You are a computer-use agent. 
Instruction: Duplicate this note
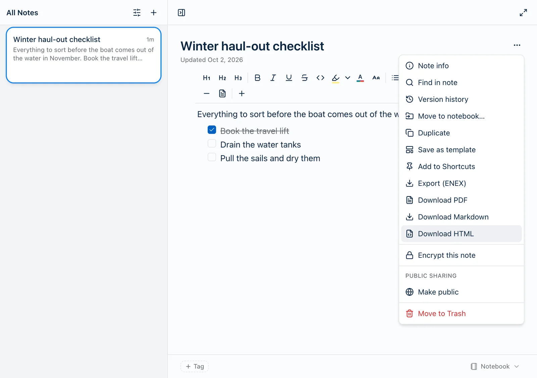tap(461, 133)
